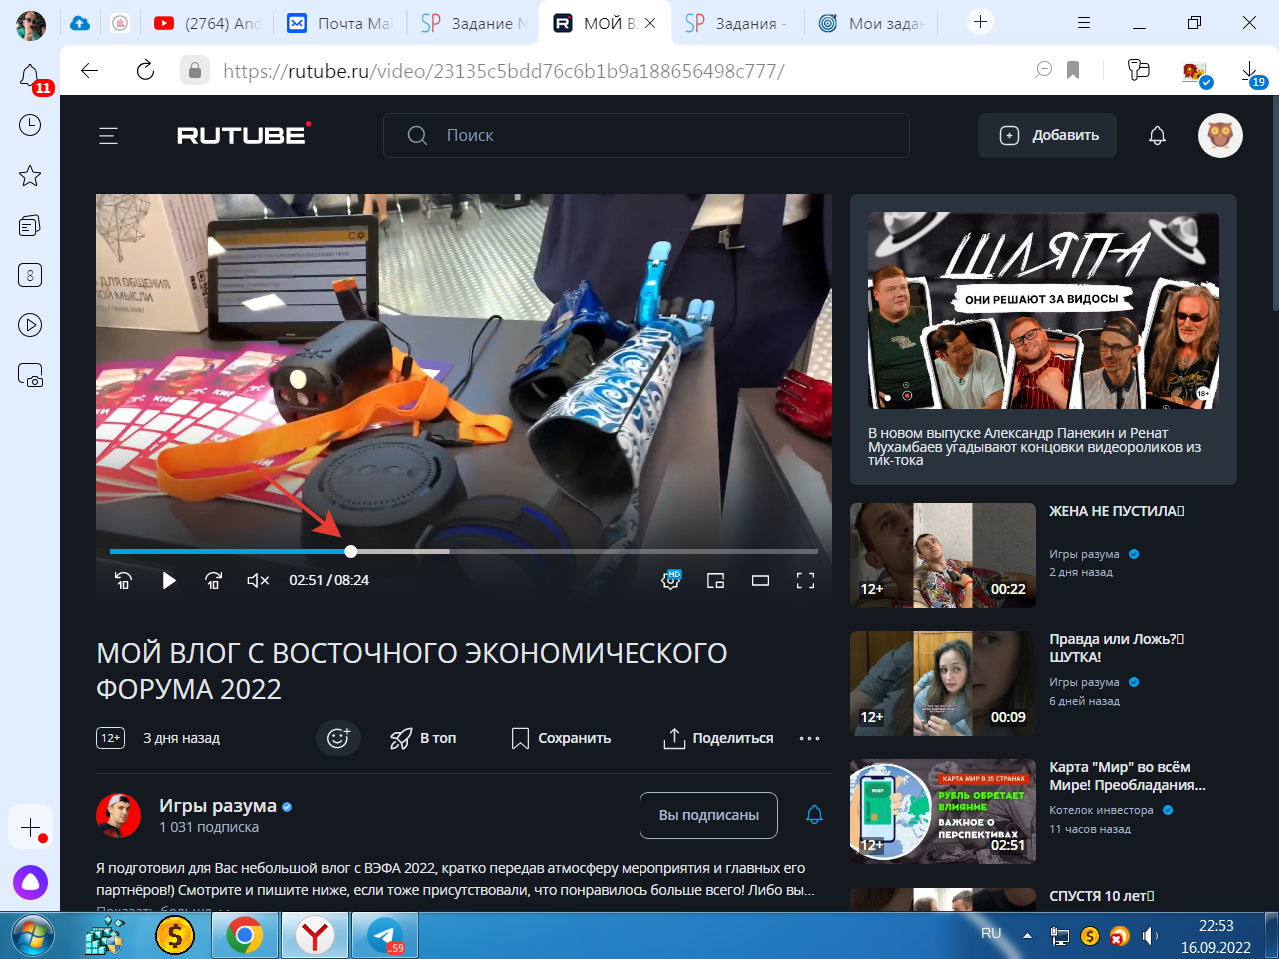
Task: Click the video progress bar
Action: pyautogui.click(x=464, y=551)
